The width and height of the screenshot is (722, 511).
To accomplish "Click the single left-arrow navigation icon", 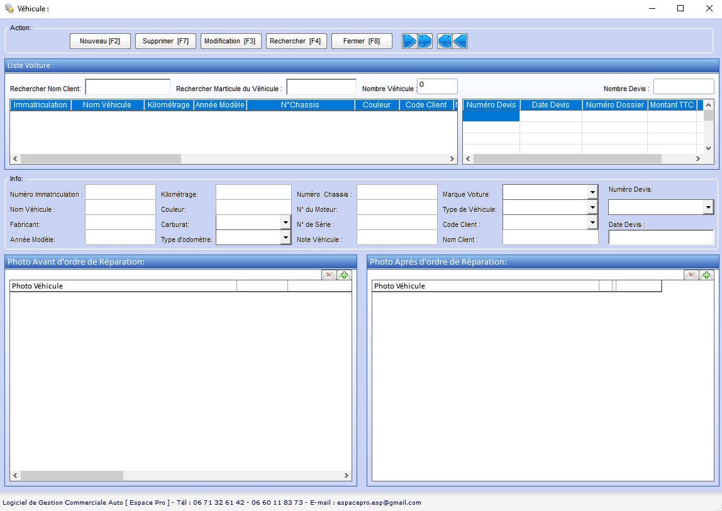I will click(x=460, y=41).
